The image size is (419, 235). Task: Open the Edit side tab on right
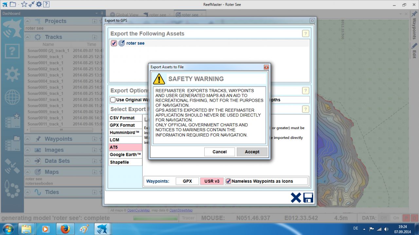pyautogui.click(x=414, y=51)
